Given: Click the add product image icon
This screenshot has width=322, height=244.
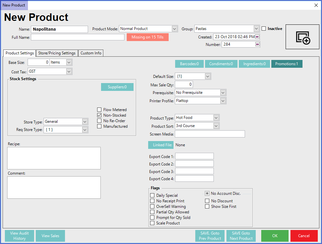Looking at the screenshot, I should (303, 37).
